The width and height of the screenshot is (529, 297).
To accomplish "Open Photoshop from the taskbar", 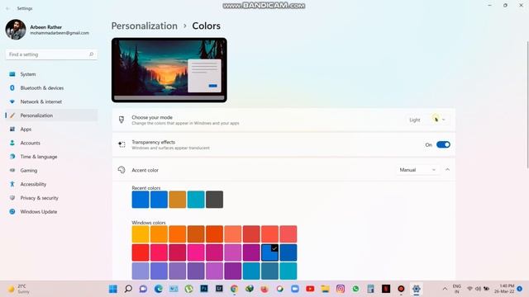I will pyautogui.click(x=204, y=289).
